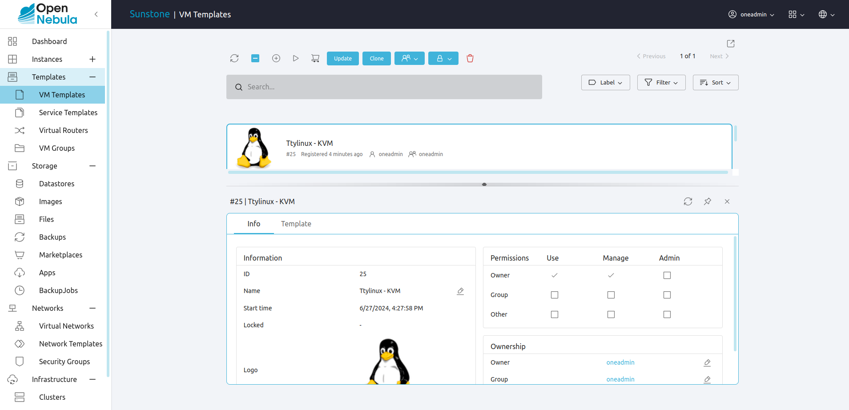Enable Group Manage permission

(x=611, y=295)
